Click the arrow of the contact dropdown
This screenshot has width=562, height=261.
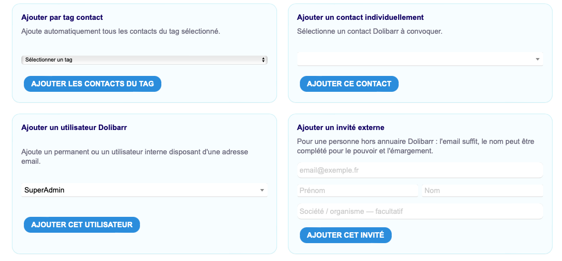click(x=538, y=60)
